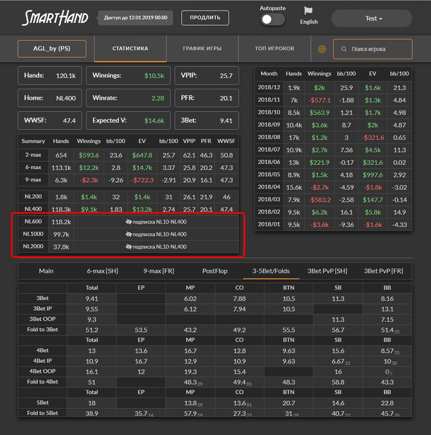Click the 2018/01 month row
Image resolution: width=431 pixels, height=435 pixels.
[333, 225]
